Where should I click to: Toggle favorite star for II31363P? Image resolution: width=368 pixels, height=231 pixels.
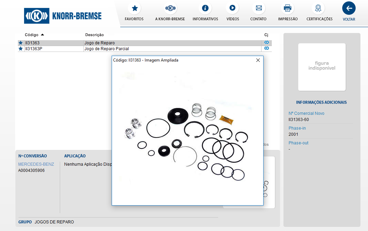[21, 49]
